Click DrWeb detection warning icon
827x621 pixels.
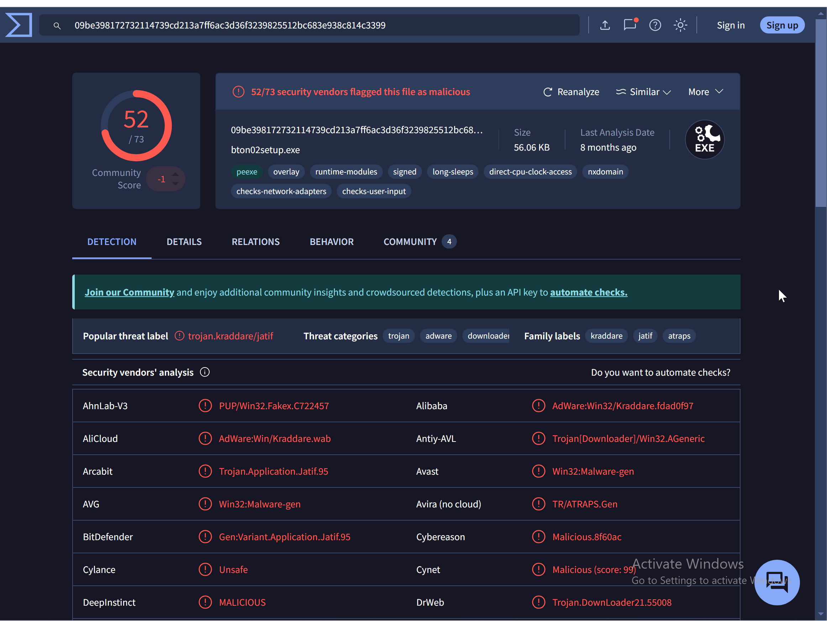(538, 602)
